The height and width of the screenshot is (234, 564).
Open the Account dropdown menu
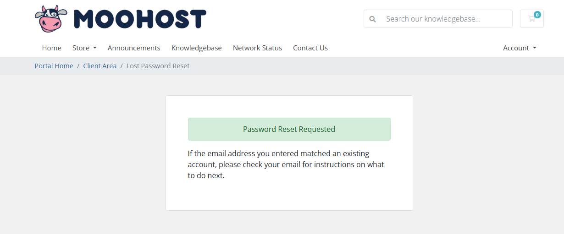(x=520, y=48)
